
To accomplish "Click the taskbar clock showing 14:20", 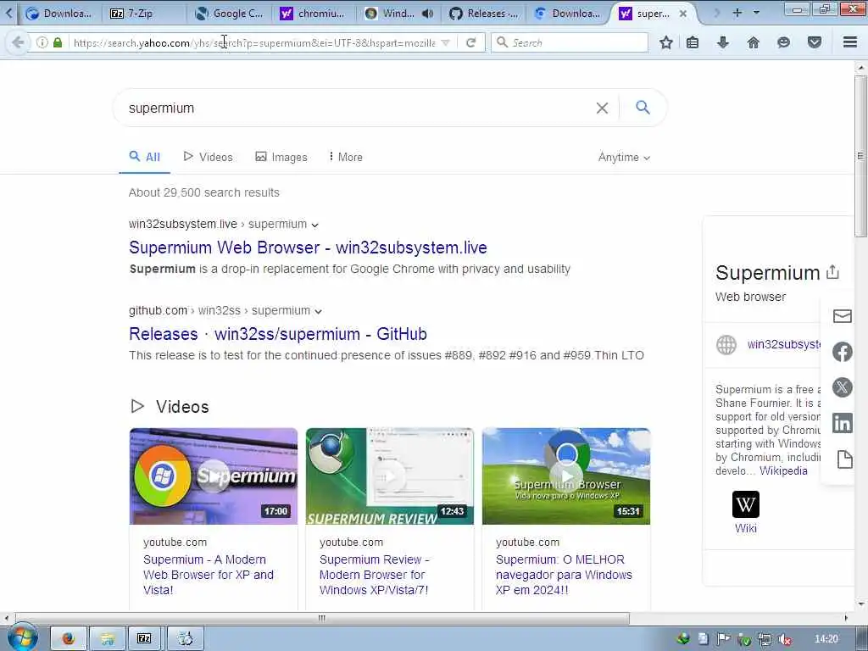I will (x=826, y=639).
